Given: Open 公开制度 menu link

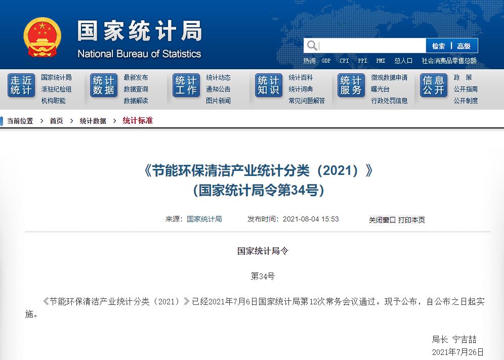Looking at the screenshot, I should click(x=466, y=101).
